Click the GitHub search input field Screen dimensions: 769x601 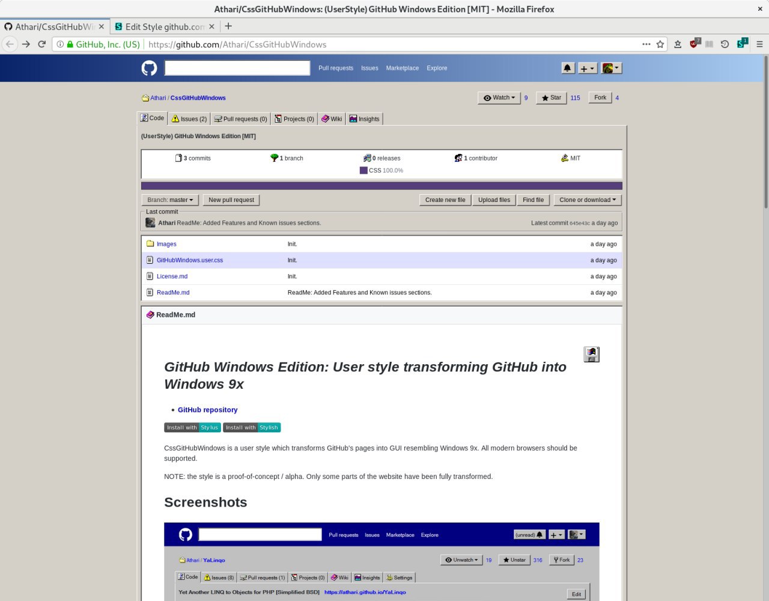(237, 68)
